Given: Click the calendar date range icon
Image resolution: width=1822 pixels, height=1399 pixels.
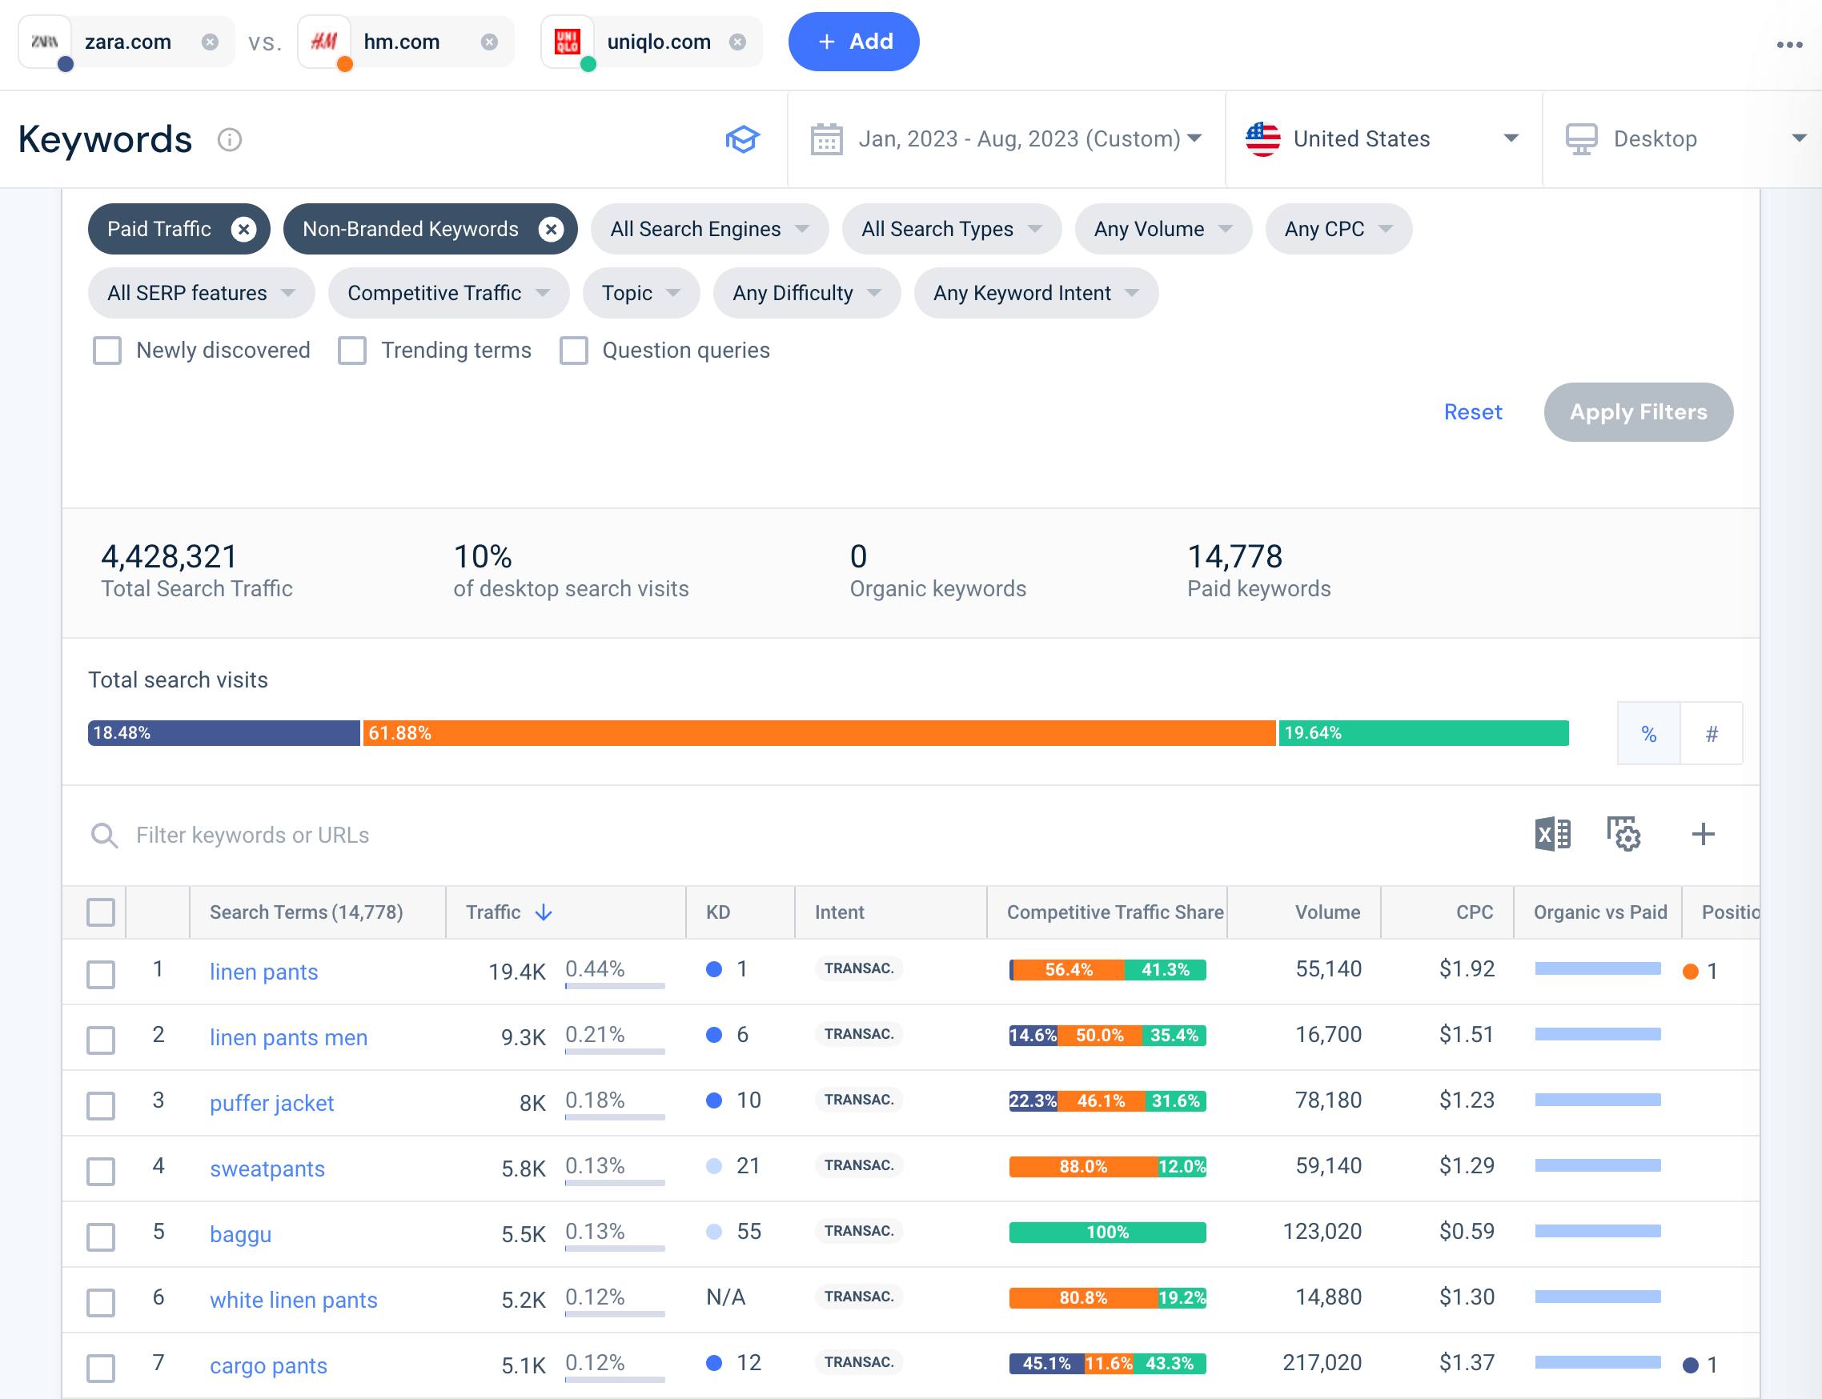Looking at the screenshot, I should (827, 138).
